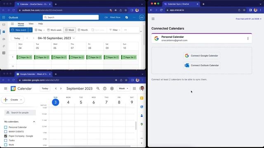Open the Free trial link in OneCal

point(248,19)
